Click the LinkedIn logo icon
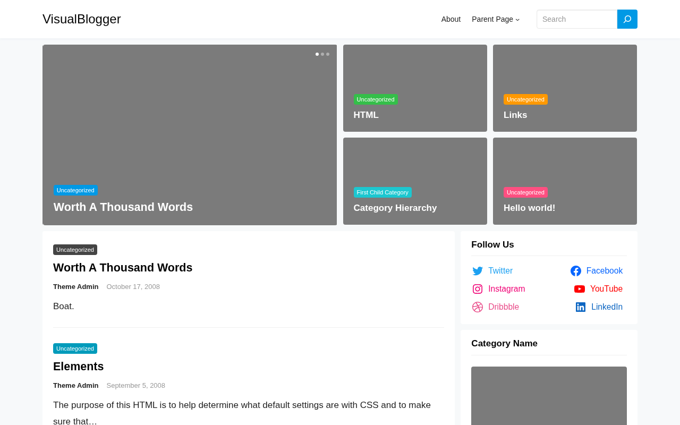Screen dimensions: 680x425 tap(581, 307)
